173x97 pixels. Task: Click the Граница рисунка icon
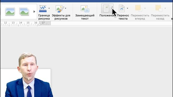[x=43, y=9]
